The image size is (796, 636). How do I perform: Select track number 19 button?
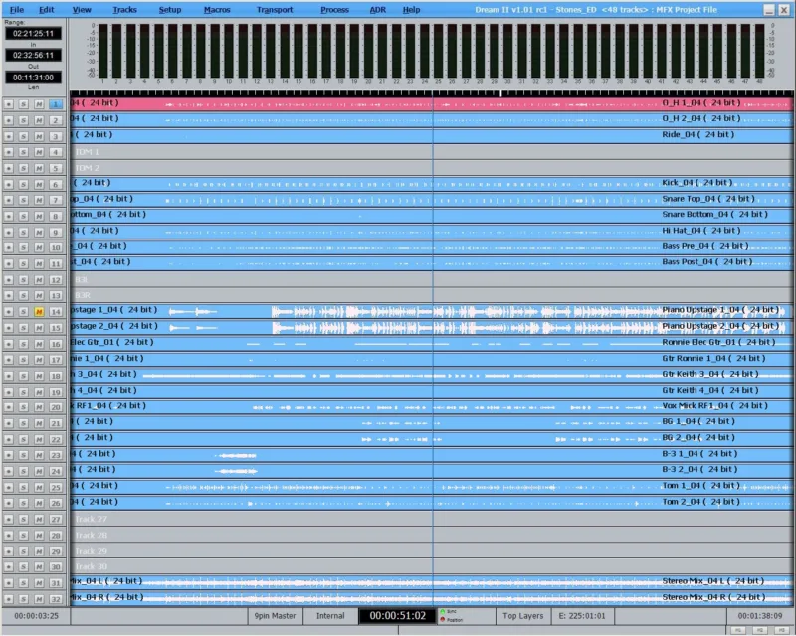56,392
